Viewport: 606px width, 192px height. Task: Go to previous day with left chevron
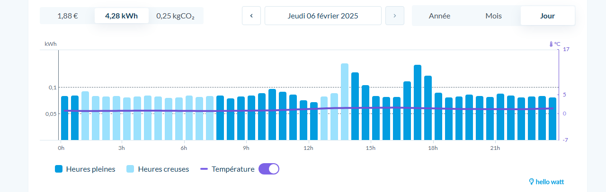(x=251, y=16)
